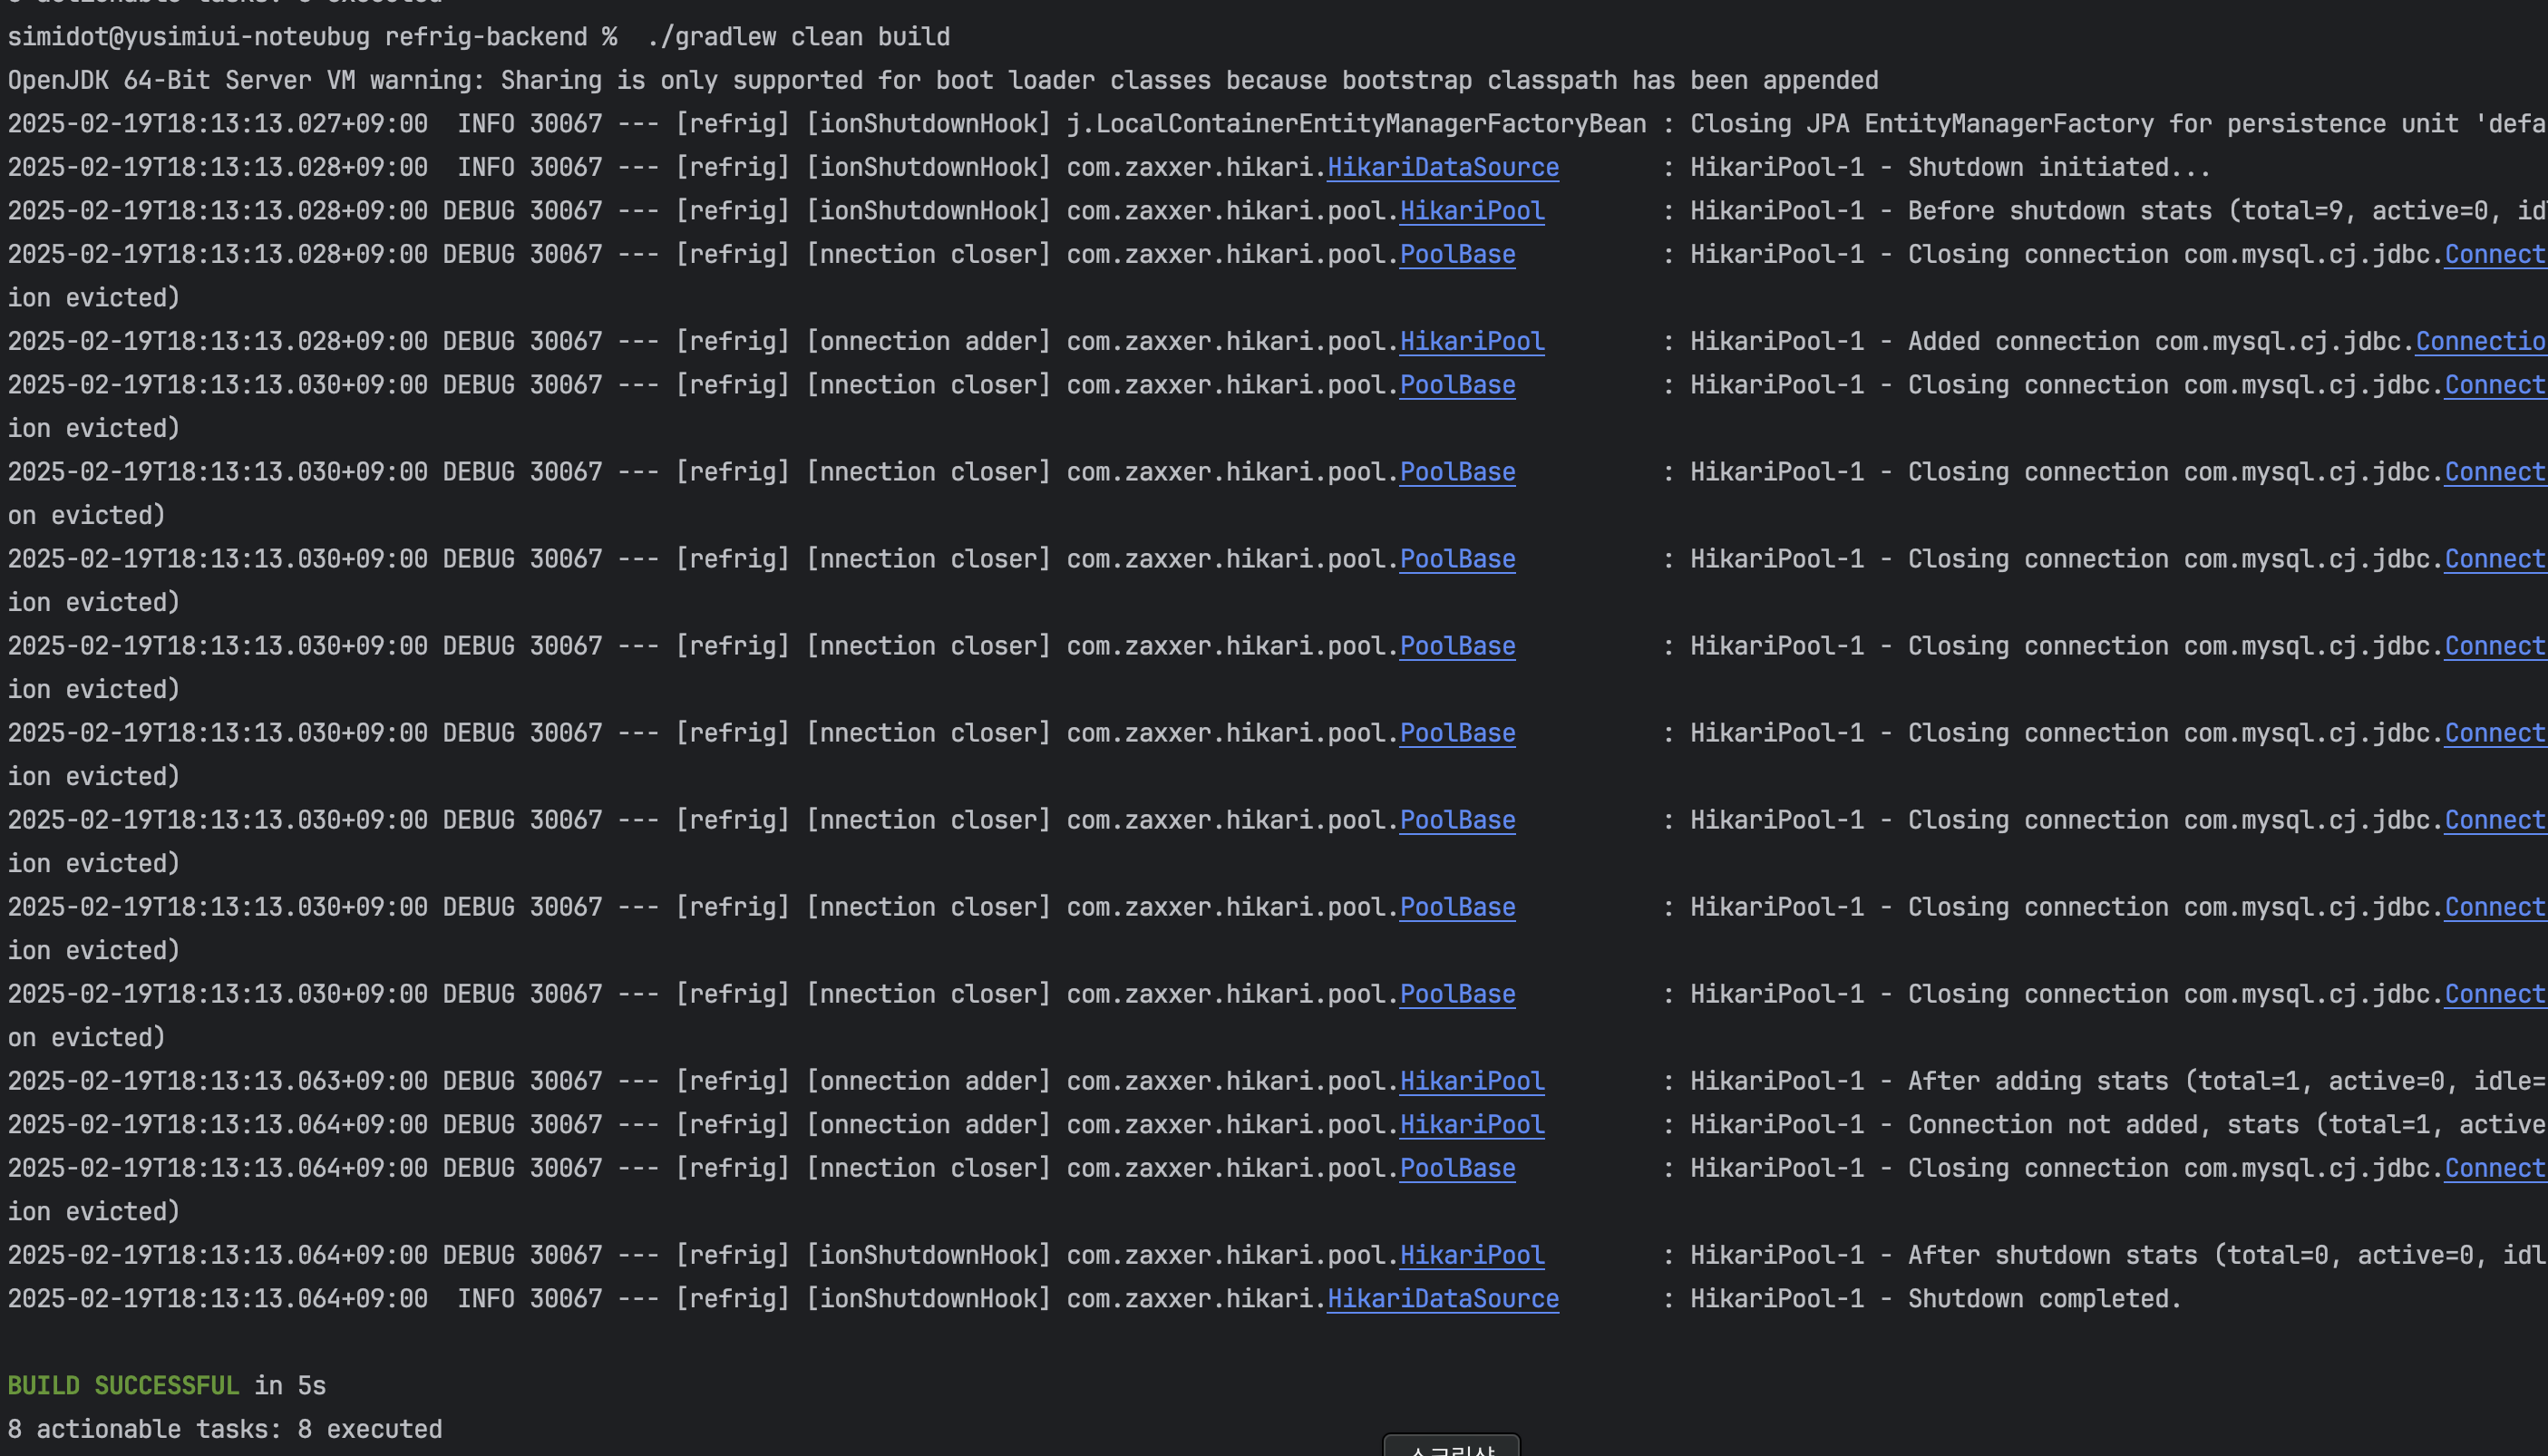Open HikariPool link on 'Before shutdown stats' line
This screenshot has height=1456, width=2548.
1471,211
